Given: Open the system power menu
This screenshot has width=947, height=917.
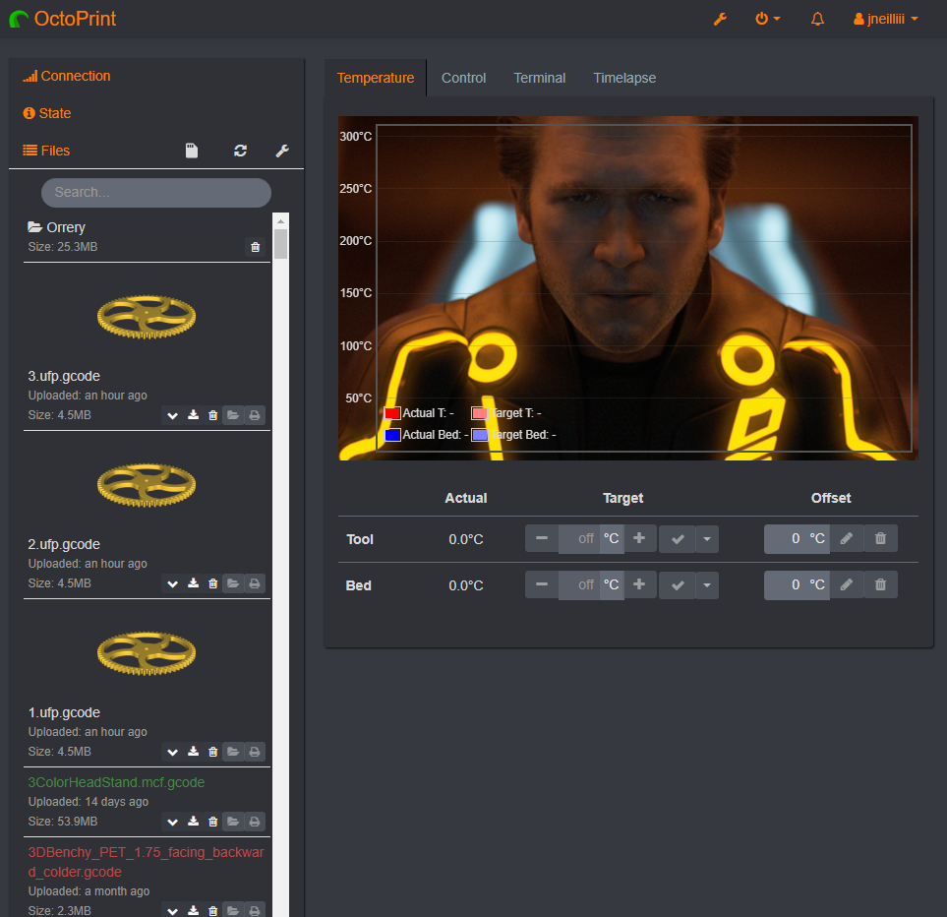Looking at the screenshot, I should 767,20.
